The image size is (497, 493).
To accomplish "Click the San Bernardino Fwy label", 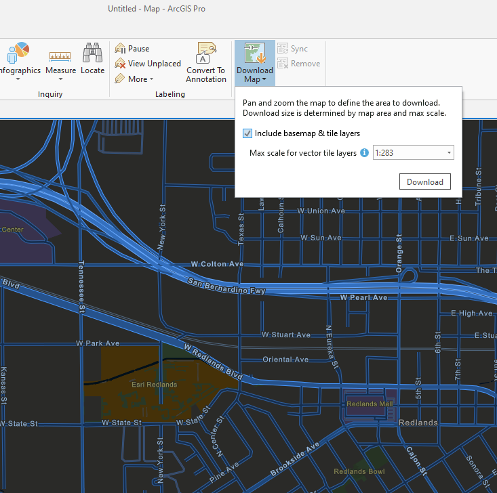I will point(226,286).
